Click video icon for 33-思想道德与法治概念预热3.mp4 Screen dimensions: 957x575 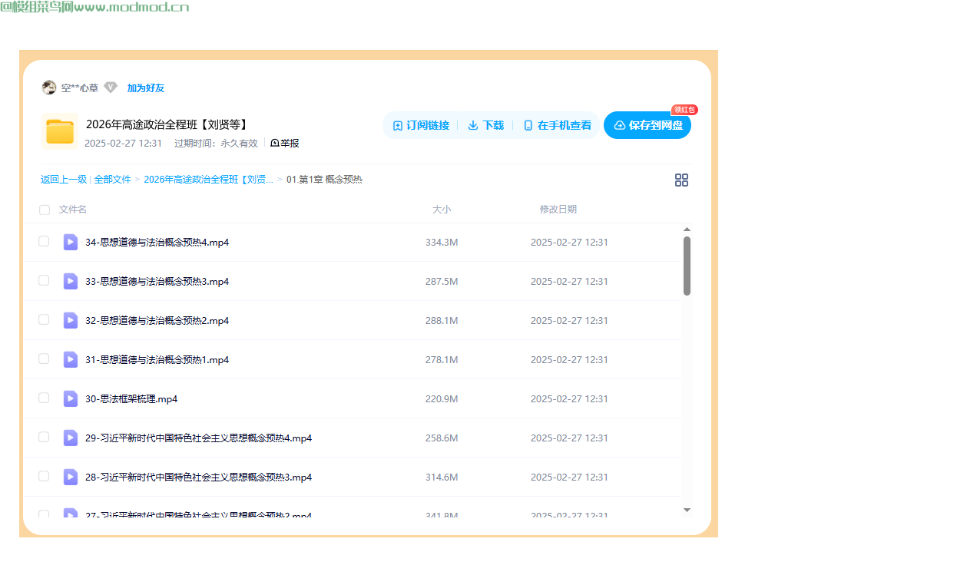click(71, 281)
